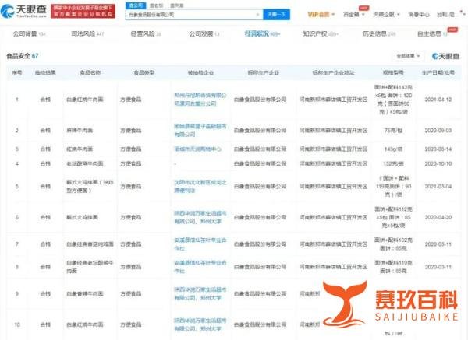The image size is (468, 340).
Task: Open the 消息中心 message center
Action: point(418,14)
